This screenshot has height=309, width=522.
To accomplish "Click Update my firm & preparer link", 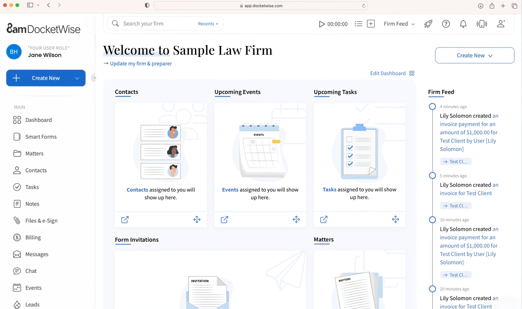I will (138, 64).
